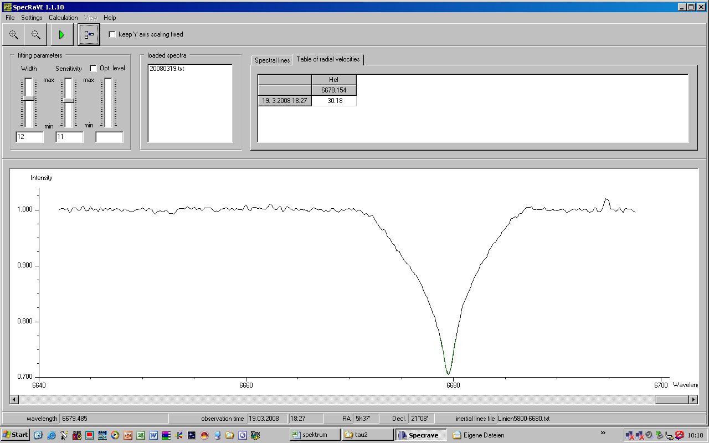Viewport: 709px width, 443px height.
Task: Switch to spektrum taskbar window
Action: [314, 435]
